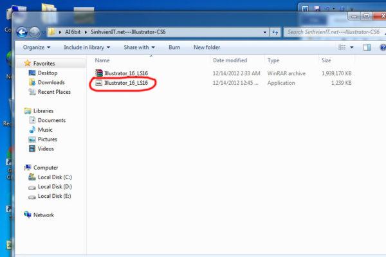The width and height of the screenshot is (386, 257).
Task: Select the Illustrator_16_LS16 Application file
Action: click(125, 83)
